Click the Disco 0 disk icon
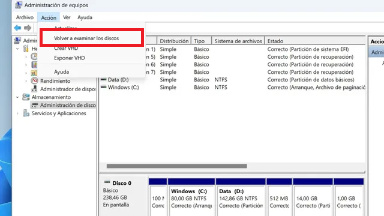This screenshot has width=384, height=216. (x=107, y=182)
